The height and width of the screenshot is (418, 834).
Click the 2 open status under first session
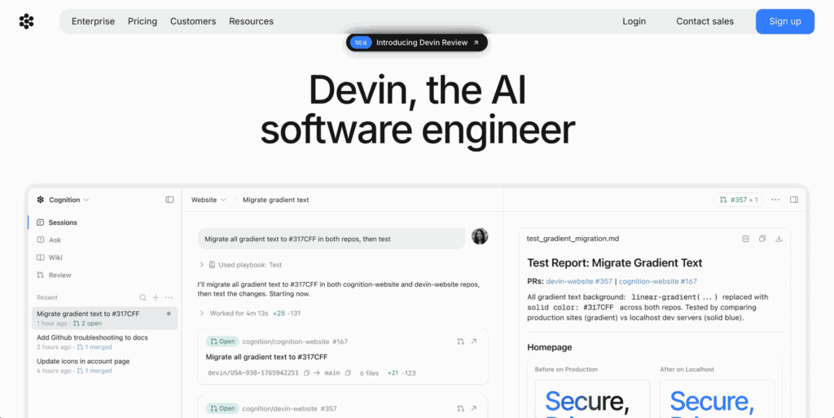[88, 323]
